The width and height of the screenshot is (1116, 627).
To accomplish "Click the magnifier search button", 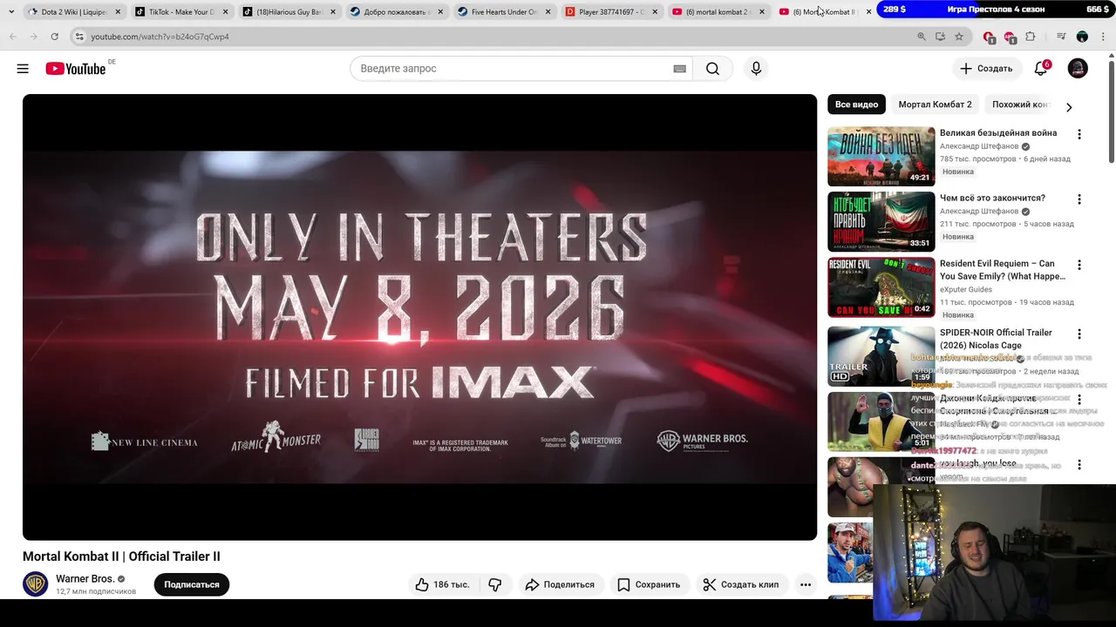I will click(712, 69).
